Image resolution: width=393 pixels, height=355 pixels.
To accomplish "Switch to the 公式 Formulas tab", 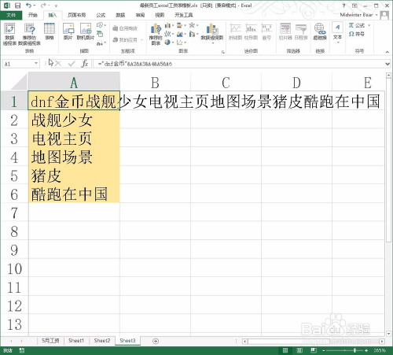I will (101, 15).
